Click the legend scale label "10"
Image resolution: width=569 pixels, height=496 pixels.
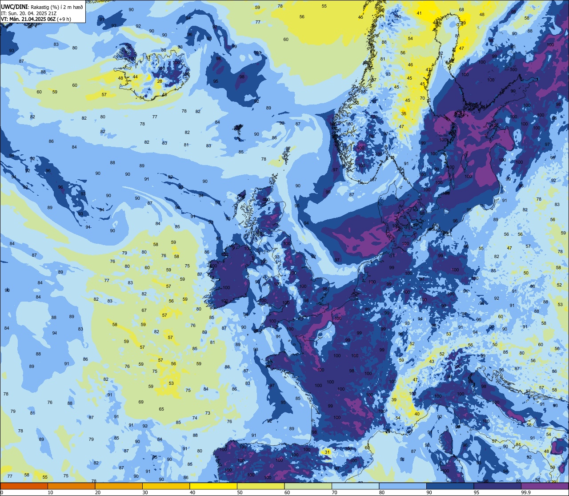coord(50,492)
